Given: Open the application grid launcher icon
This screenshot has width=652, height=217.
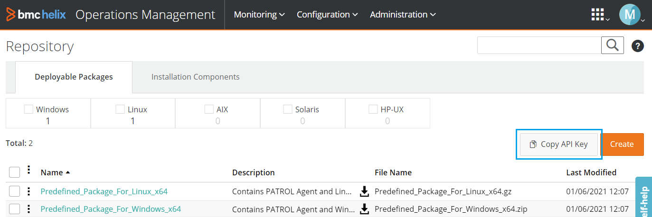Looking at the screenshot, I should 598,14.
